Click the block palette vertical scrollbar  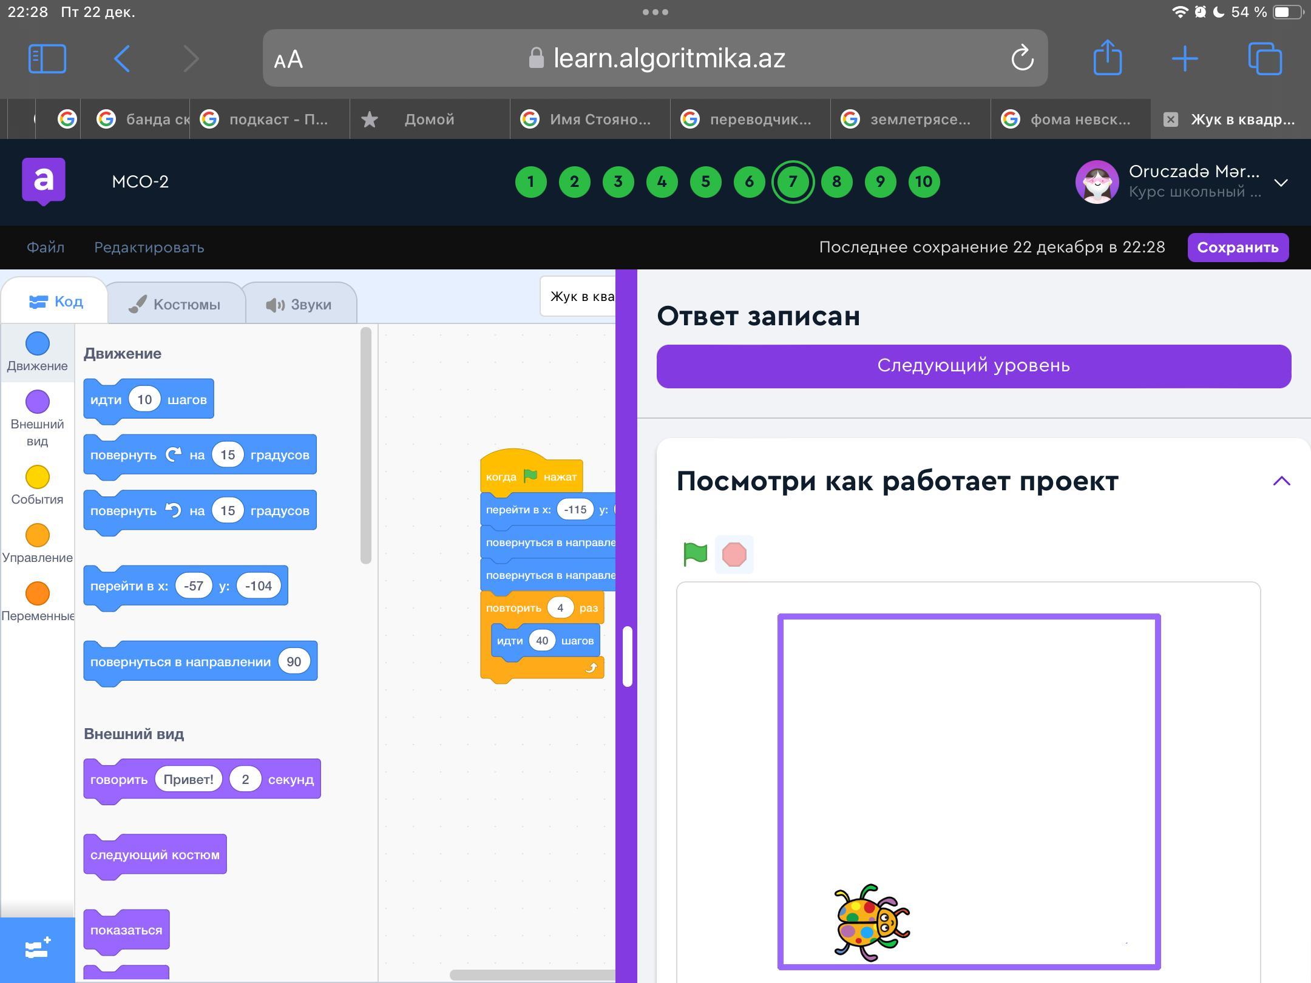365,445
